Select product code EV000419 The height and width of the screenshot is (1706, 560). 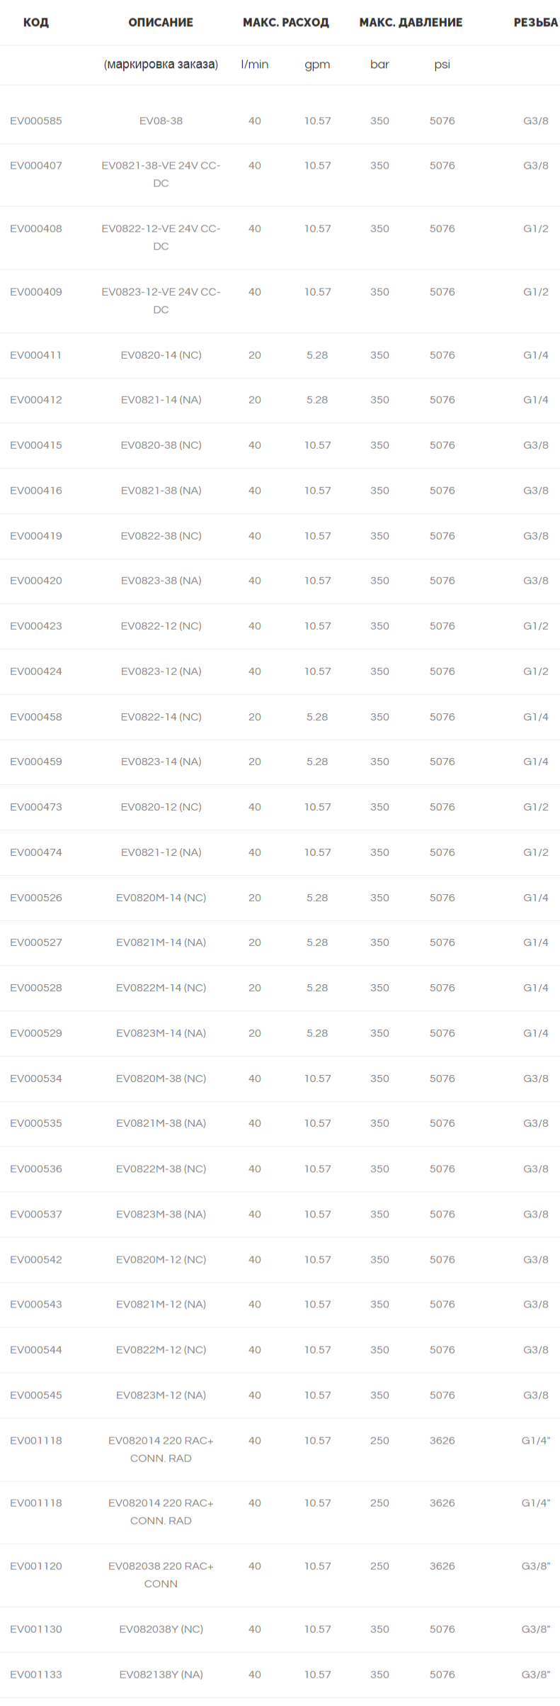36,536
